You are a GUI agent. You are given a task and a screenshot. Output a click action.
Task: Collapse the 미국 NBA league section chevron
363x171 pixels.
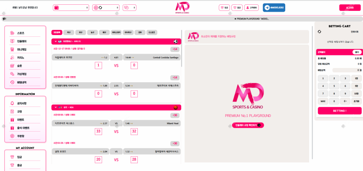[x=56, y=107]
